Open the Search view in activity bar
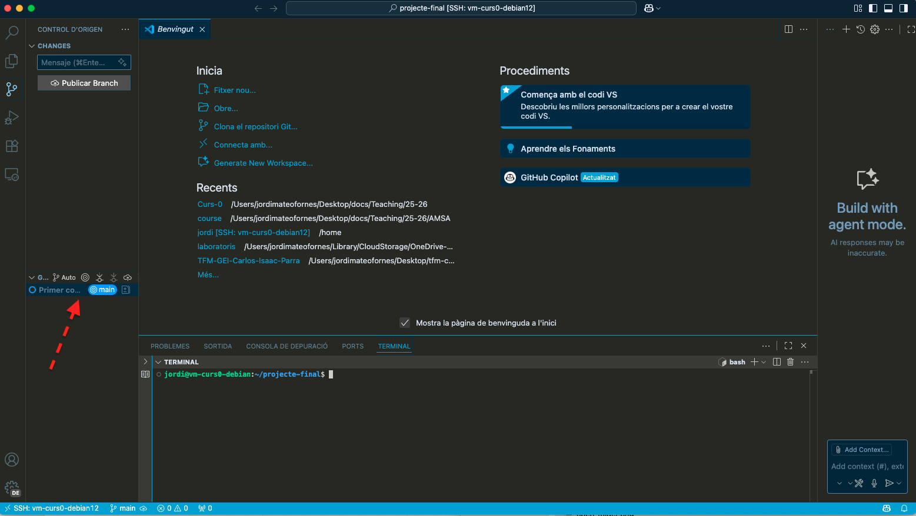The image size is (916, 516). coord(12,32)
